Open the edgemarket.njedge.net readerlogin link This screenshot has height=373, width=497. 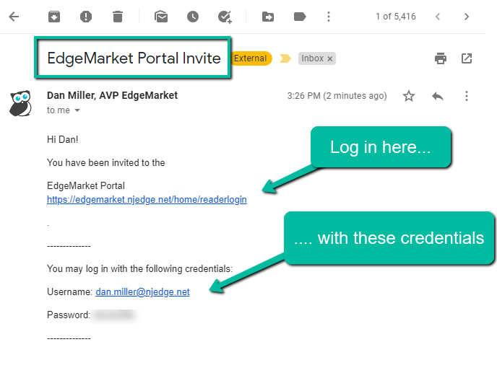[x=147, y=199]
